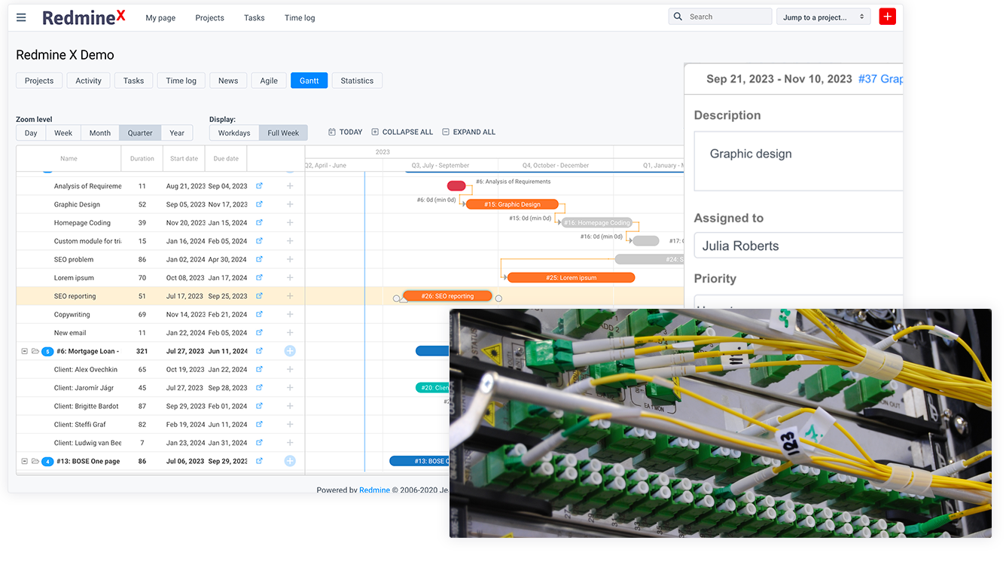The image size is (1006, 586).
Task: Collapse the #13: BOSE One page tree
Action: (24, 461)
